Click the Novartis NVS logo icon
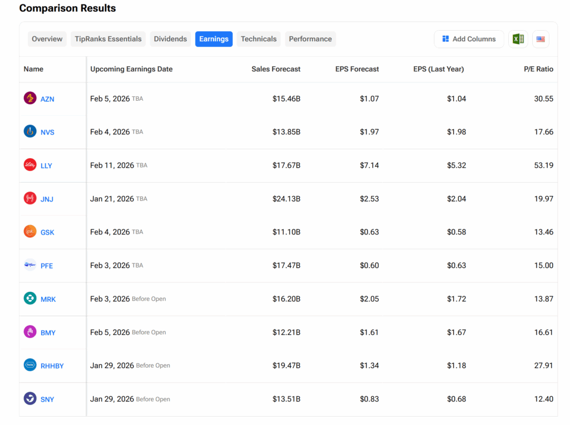This screenshot has height=425, width=570. click(x=30, y=132)
